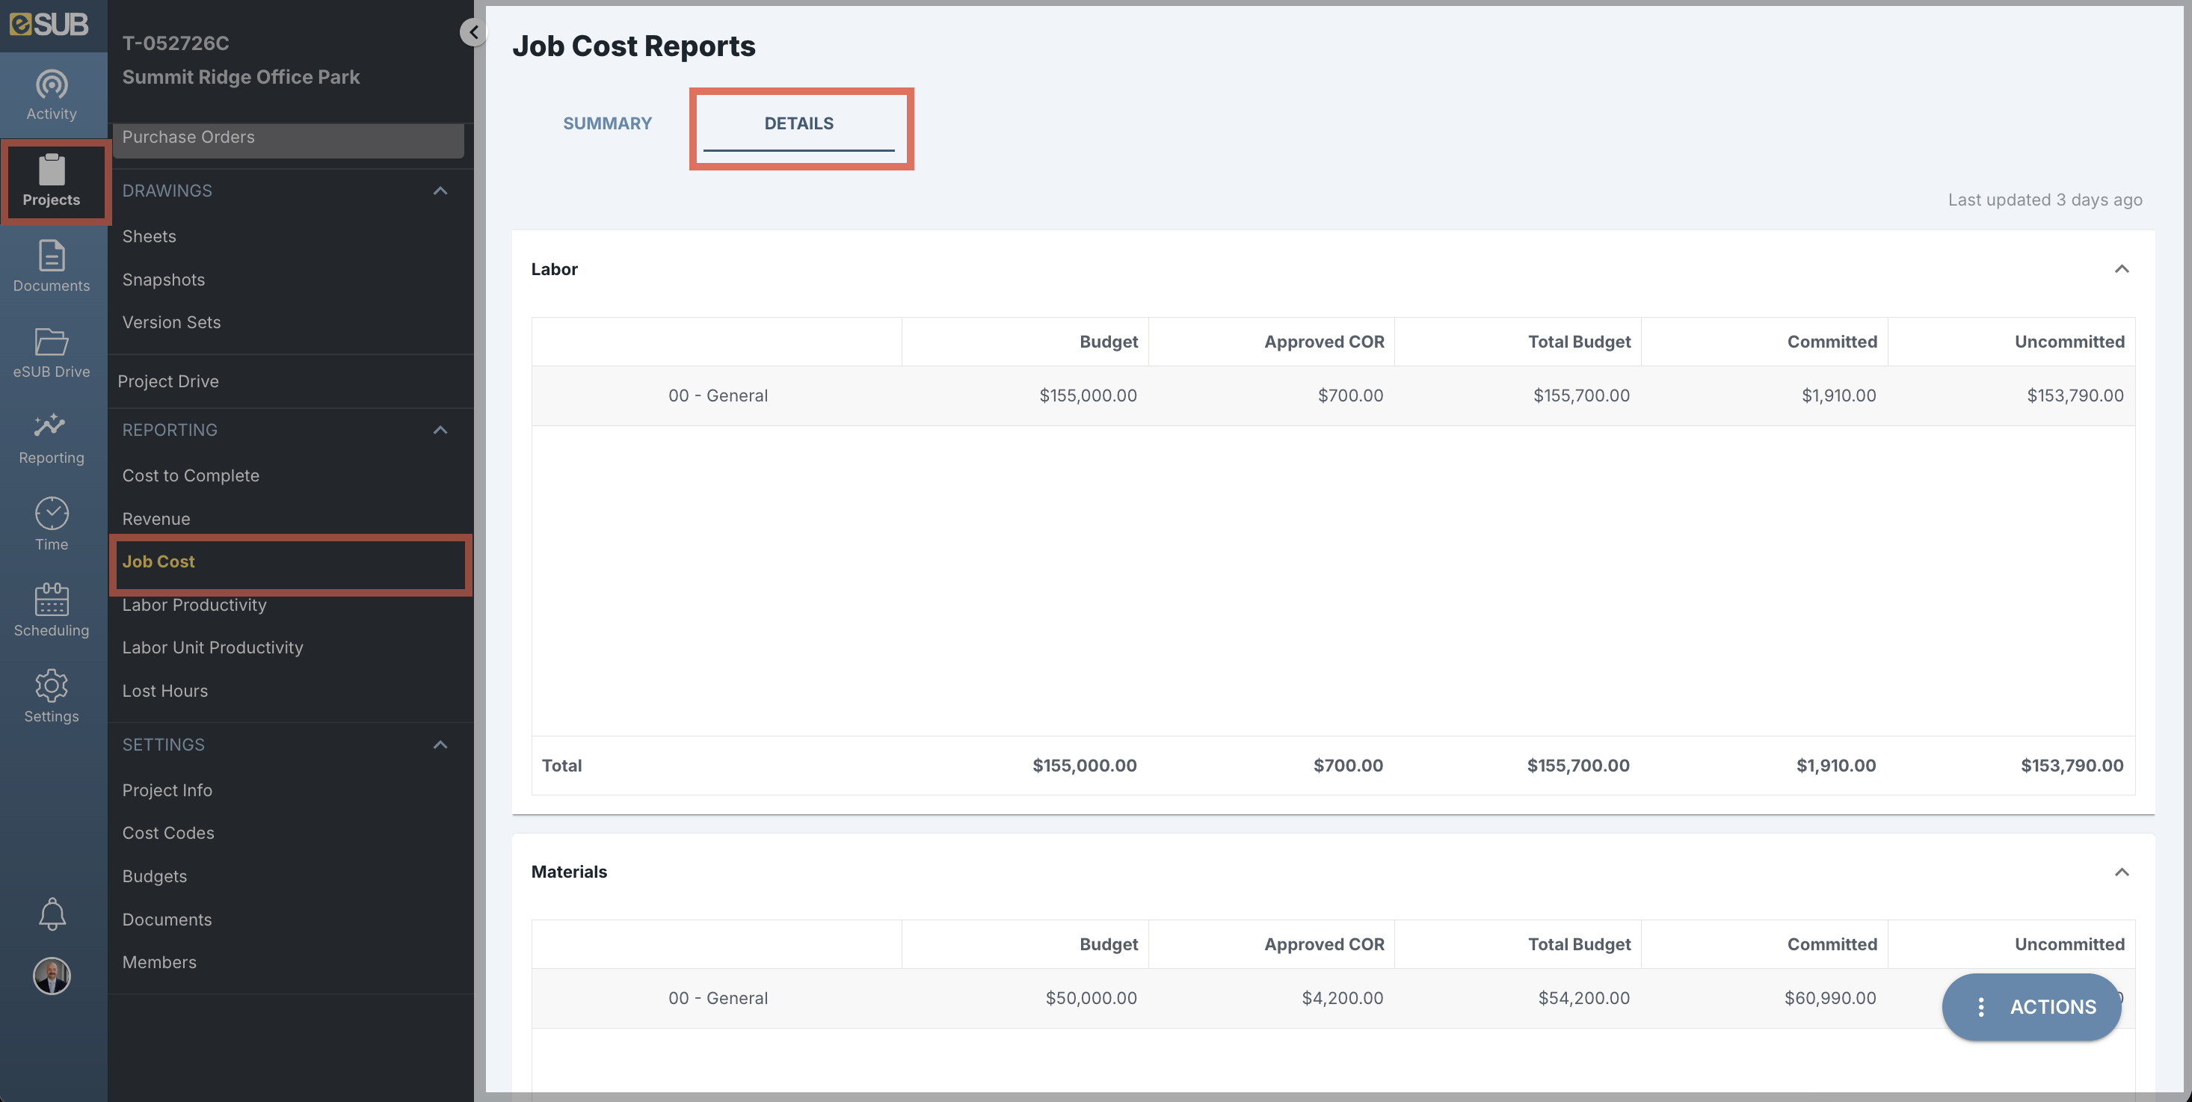2192x1102 pixels.
Task: Collapse the project side panel arrow
Action: pyautogui.click(x=473, y=32)
